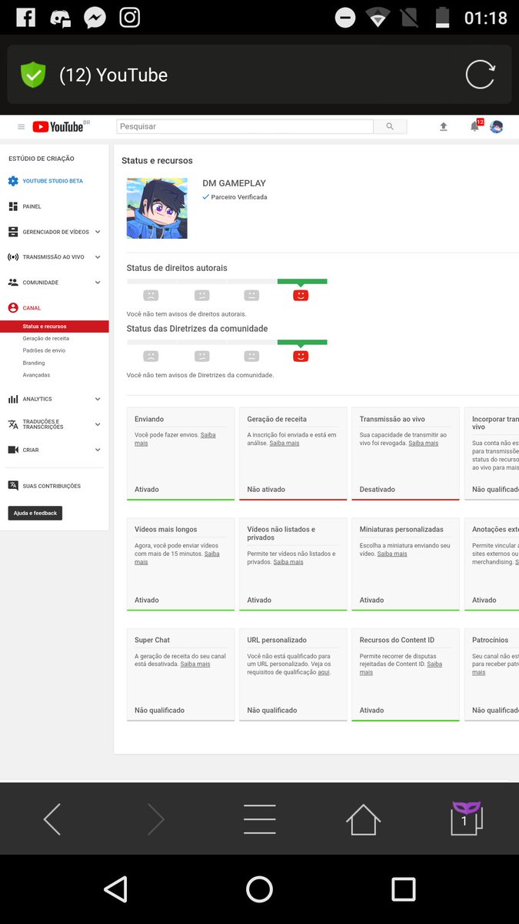Click the Transmissão ao vivo icon

pos(13,257)
